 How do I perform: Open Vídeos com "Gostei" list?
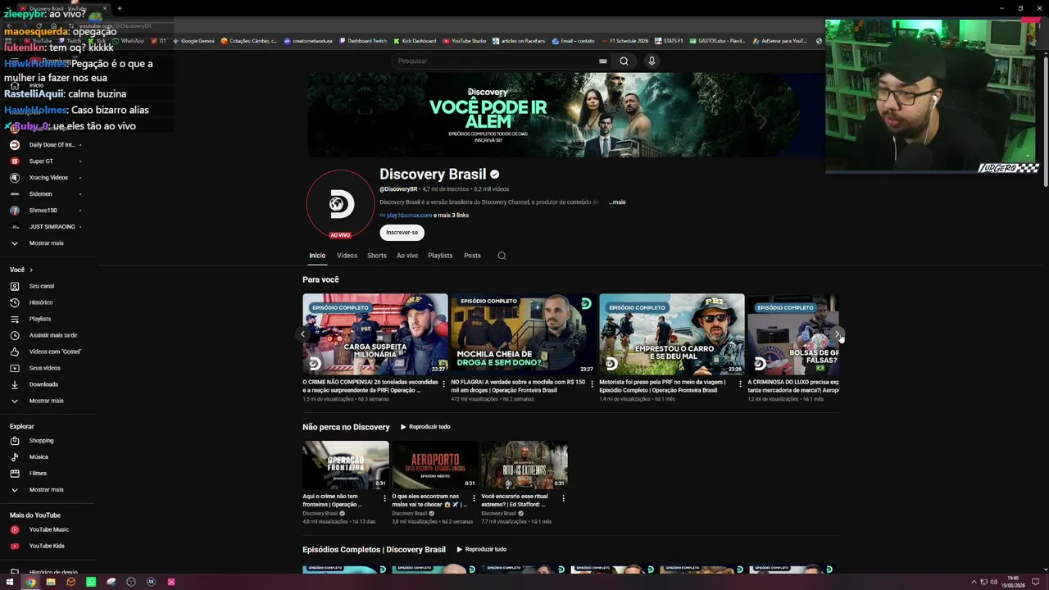click(x=55, y=352)
